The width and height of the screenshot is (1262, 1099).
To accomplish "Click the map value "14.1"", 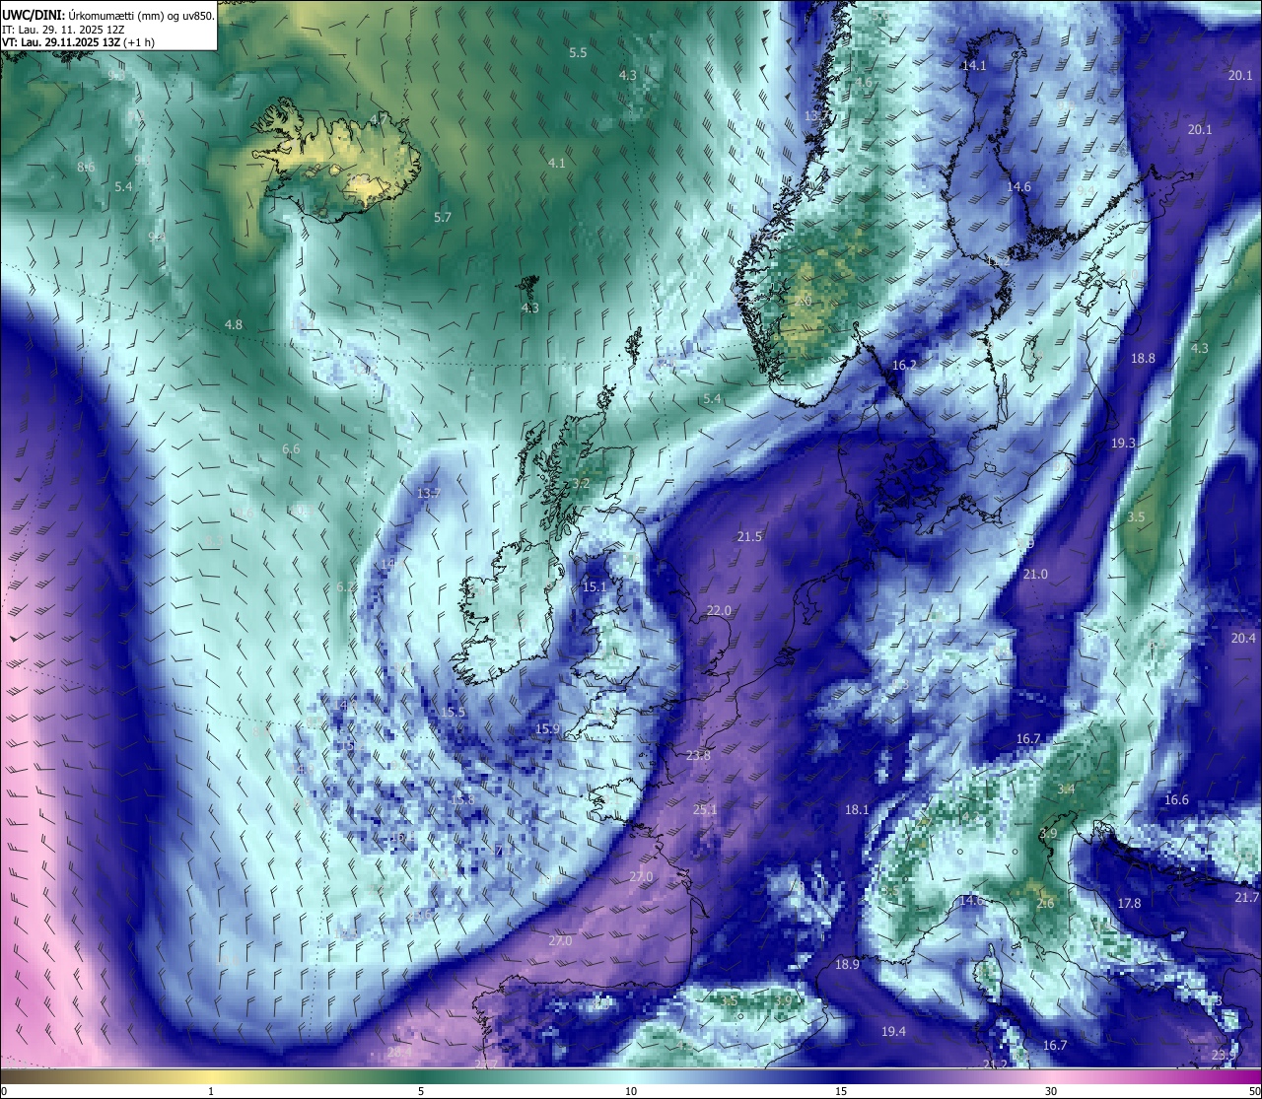I will [974, 65].
